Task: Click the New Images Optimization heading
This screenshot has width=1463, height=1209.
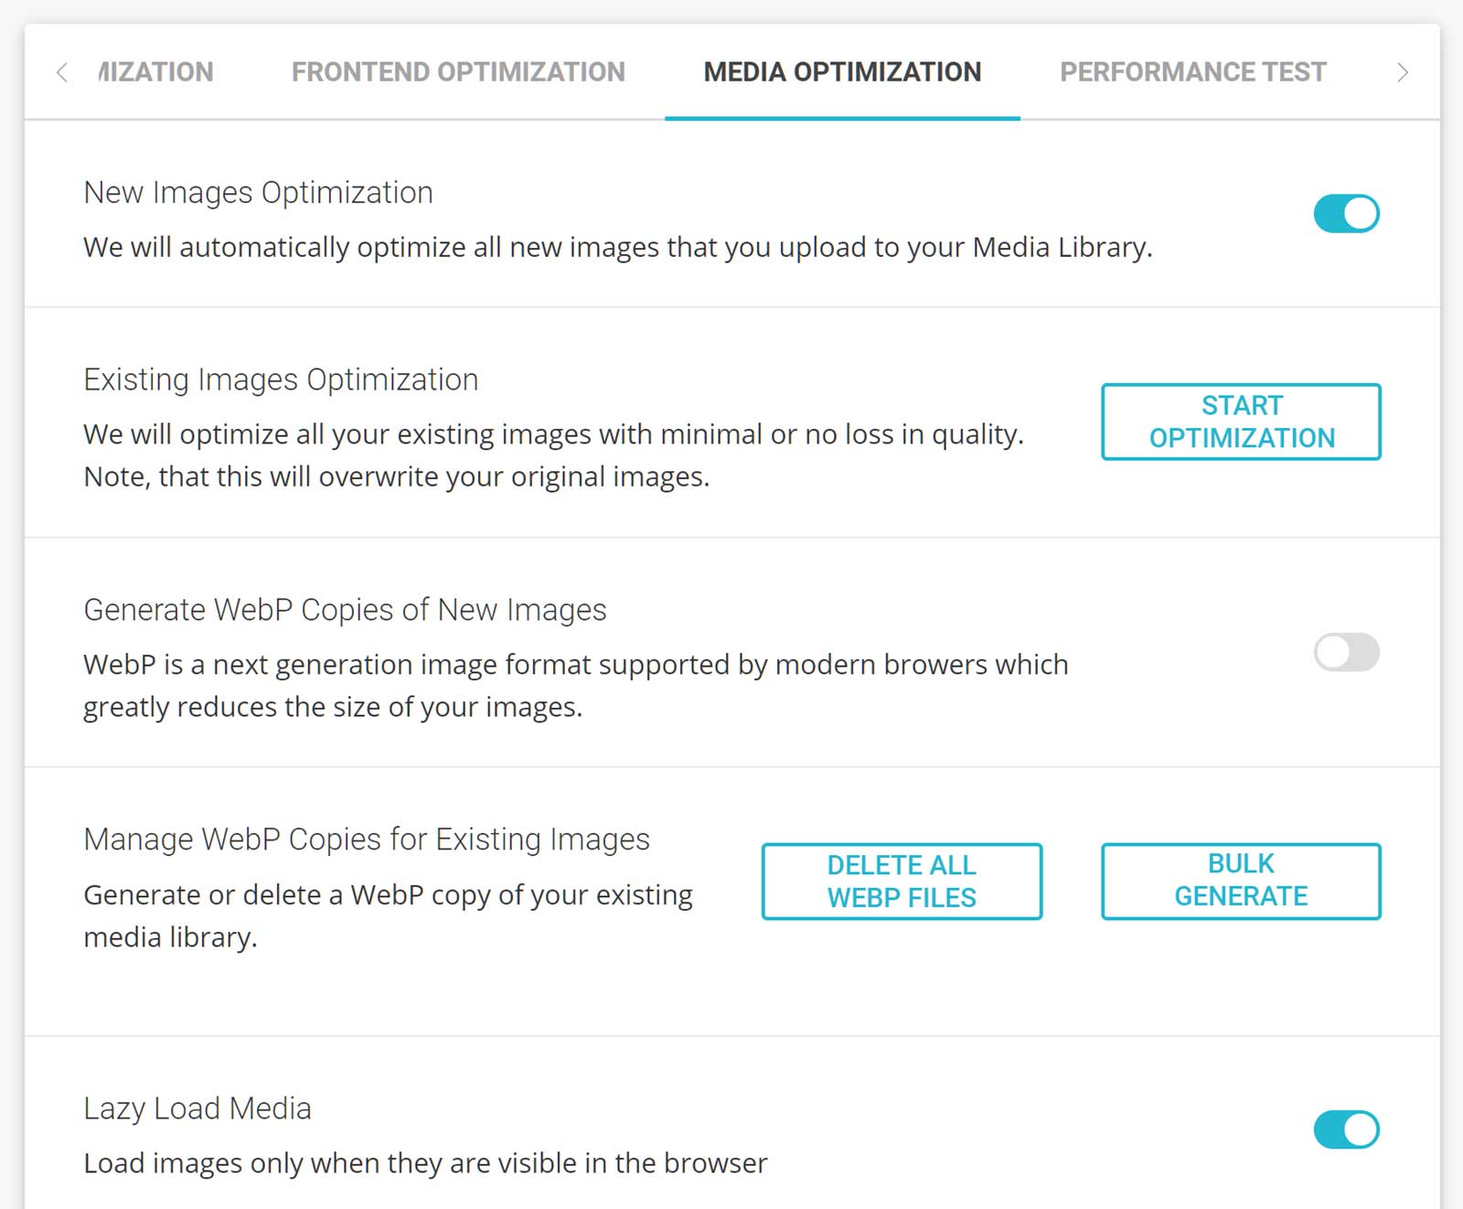Action: coord(258,193)
